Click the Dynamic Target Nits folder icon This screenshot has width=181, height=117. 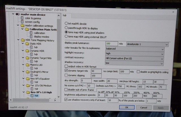coord(27,58)
